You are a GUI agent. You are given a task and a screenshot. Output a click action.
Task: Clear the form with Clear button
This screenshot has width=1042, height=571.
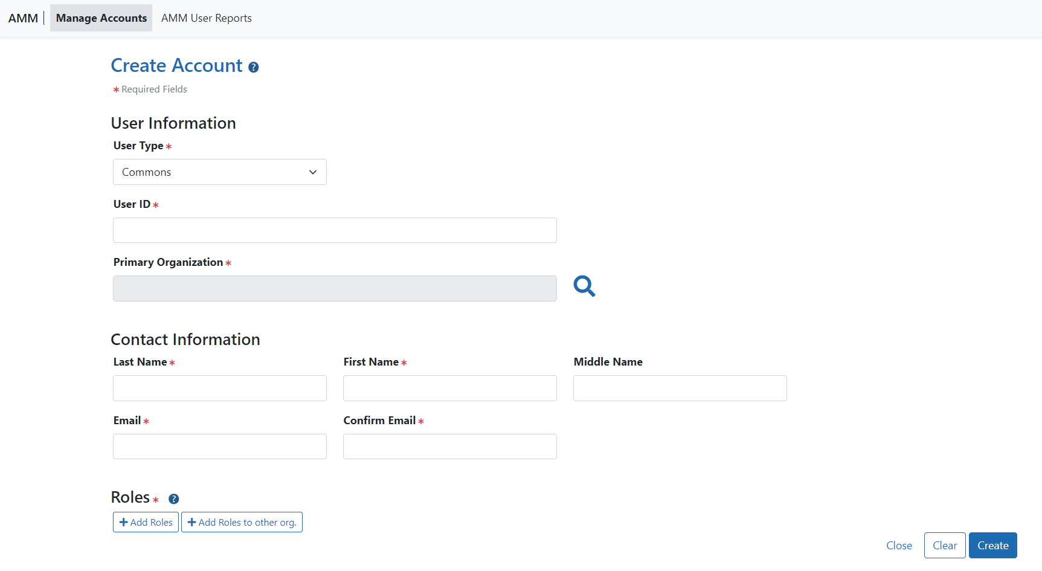tap(945, 546)
